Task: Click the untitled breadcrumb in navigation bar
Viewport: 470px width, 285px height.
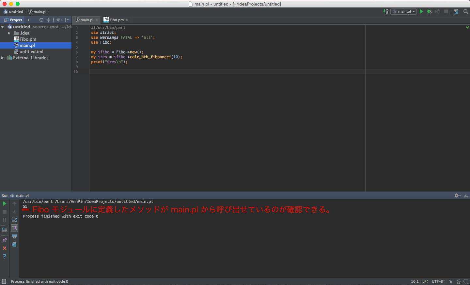Action: point(16,12)
